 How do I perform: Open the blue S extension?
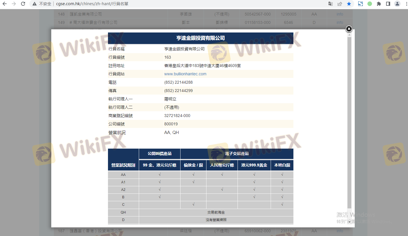(x=360, y=4)
